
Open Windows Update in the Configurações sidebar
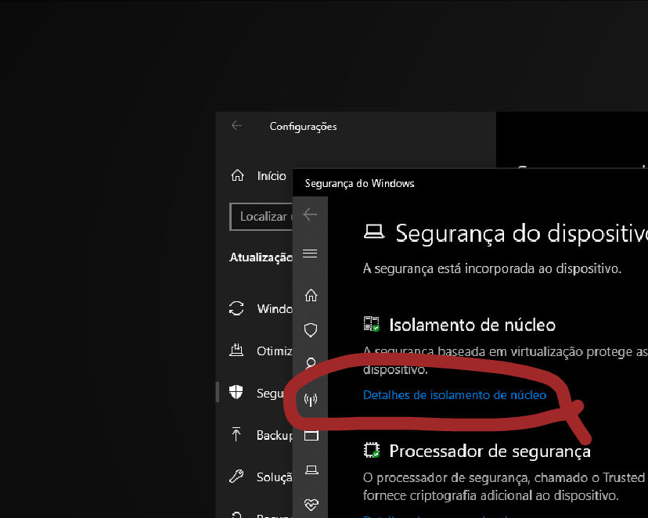point(261,308)
